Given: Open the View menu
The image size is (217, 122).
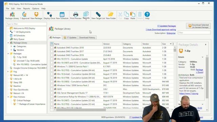Looking at the screenshot, I should [19, 8].
